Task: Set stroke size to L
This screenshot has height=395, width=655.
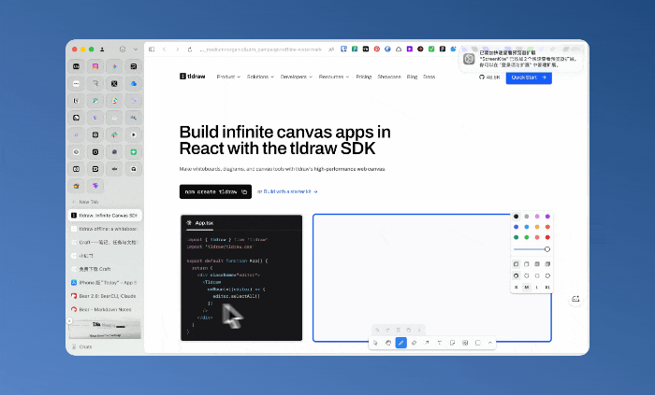Action: tap(537, 287)
